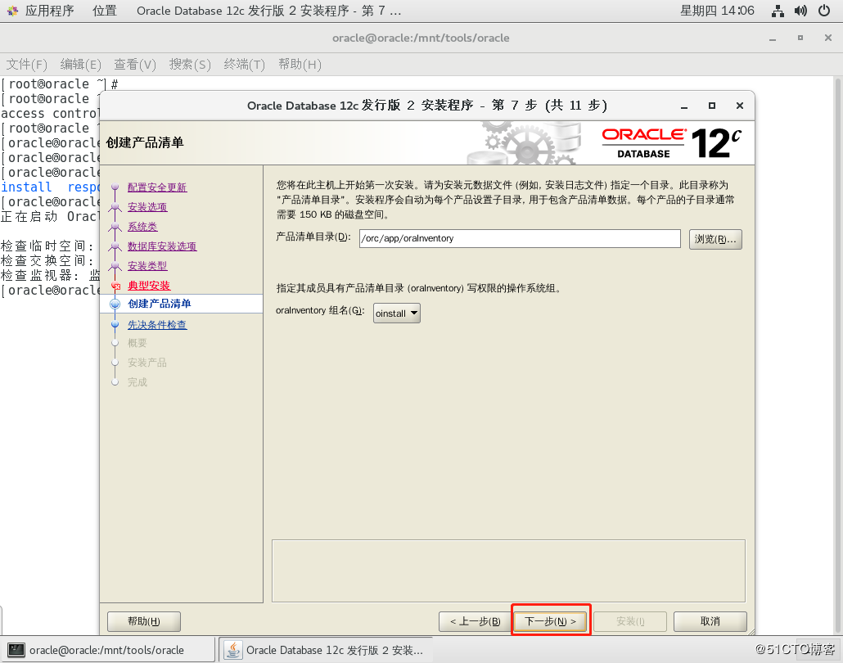Go to 数据库安装选项 step link
This screenshot has height=663, width=843.
(162, 246)
